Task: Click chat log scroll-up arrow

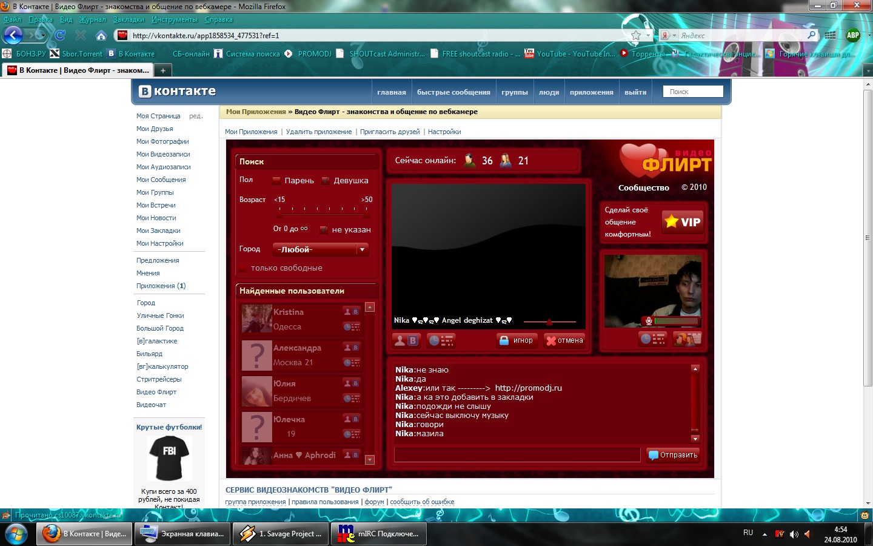Action: 695,368
